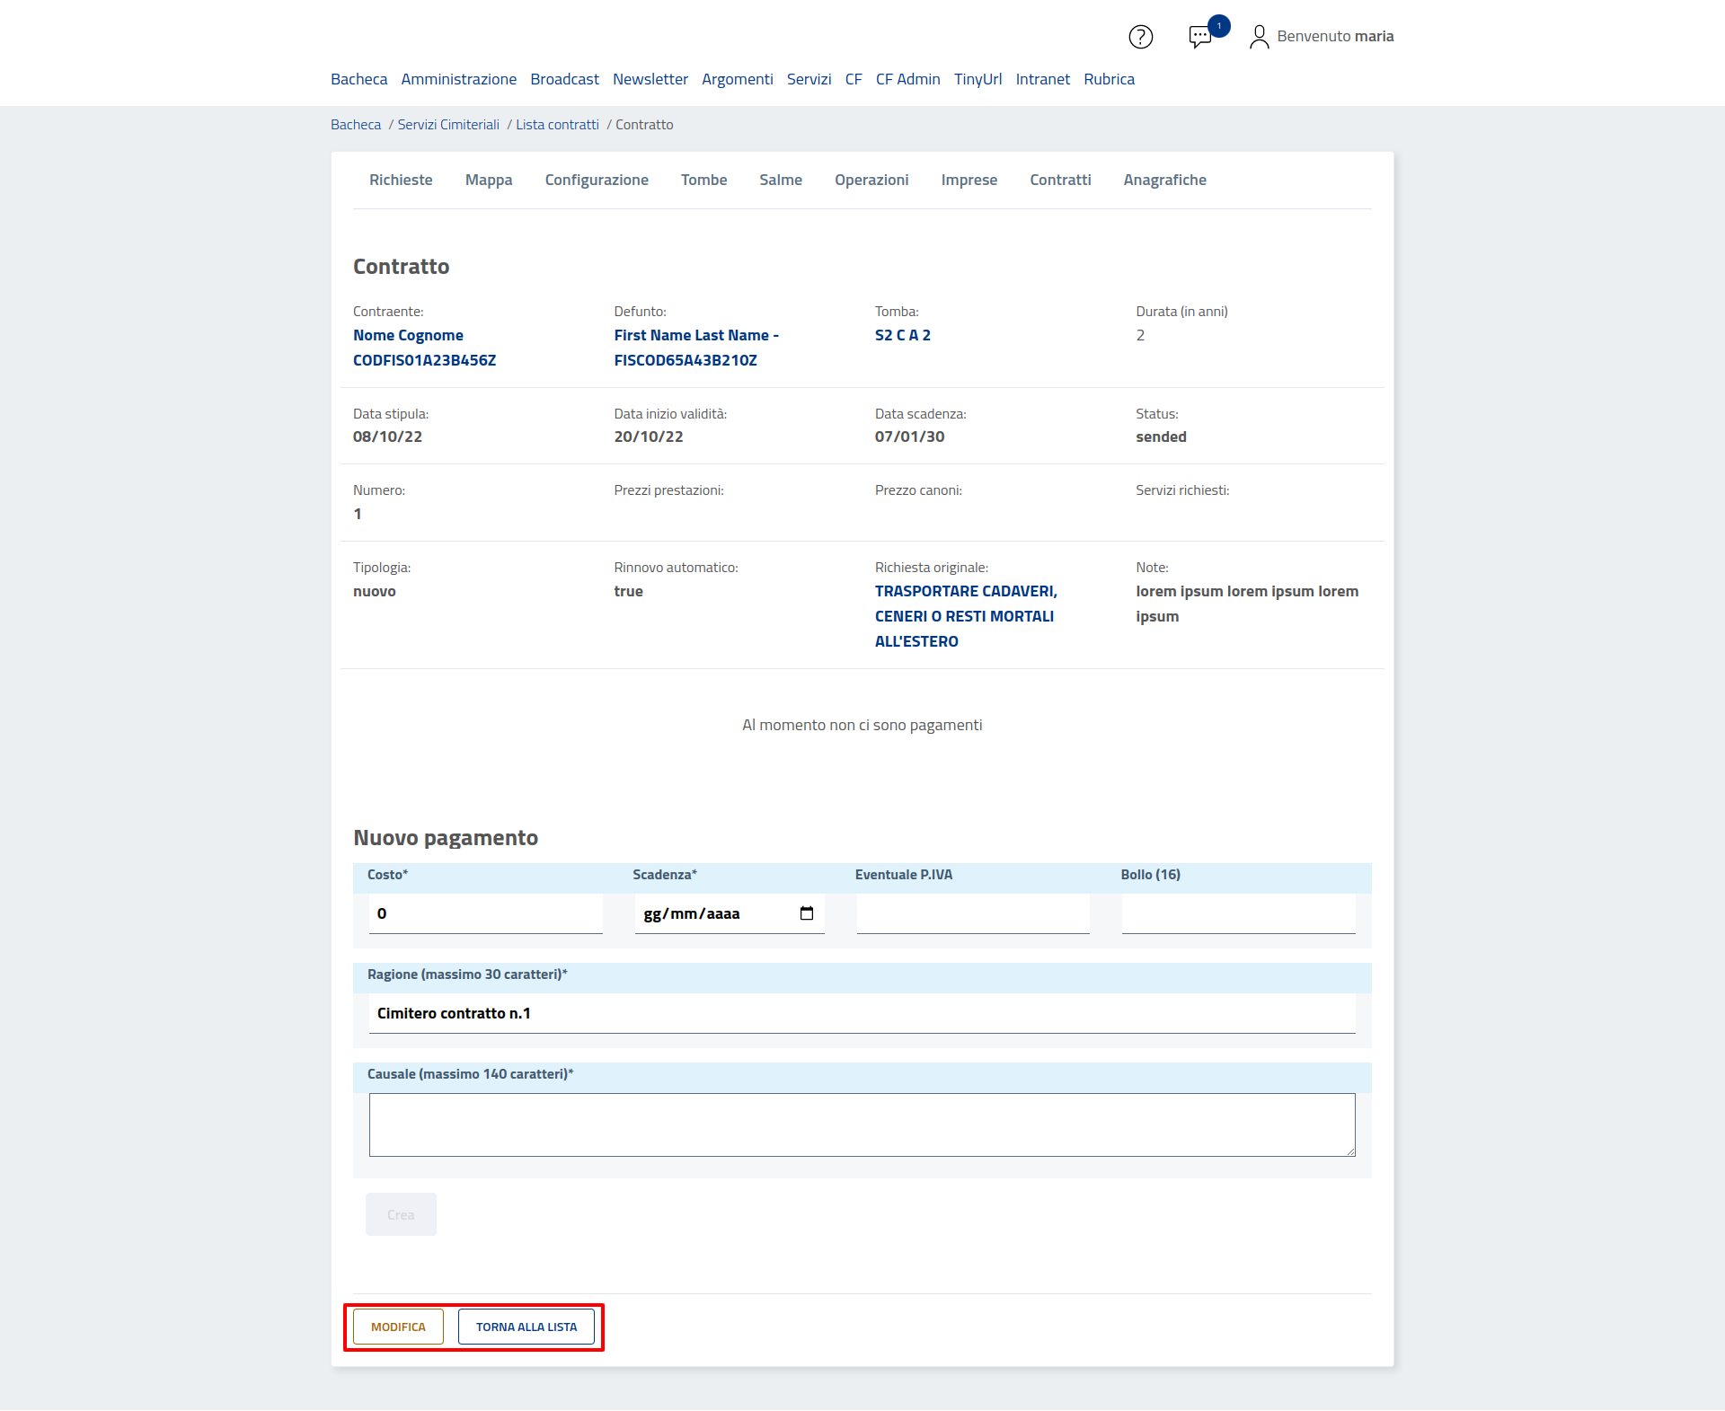Screen dimensions: 1725x1411
Task: Click into the Causale text area
Action: [862, 1124]
